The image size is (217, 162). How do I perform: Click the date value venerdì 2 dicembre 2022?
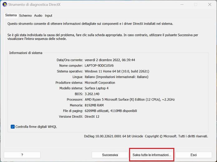110,60
